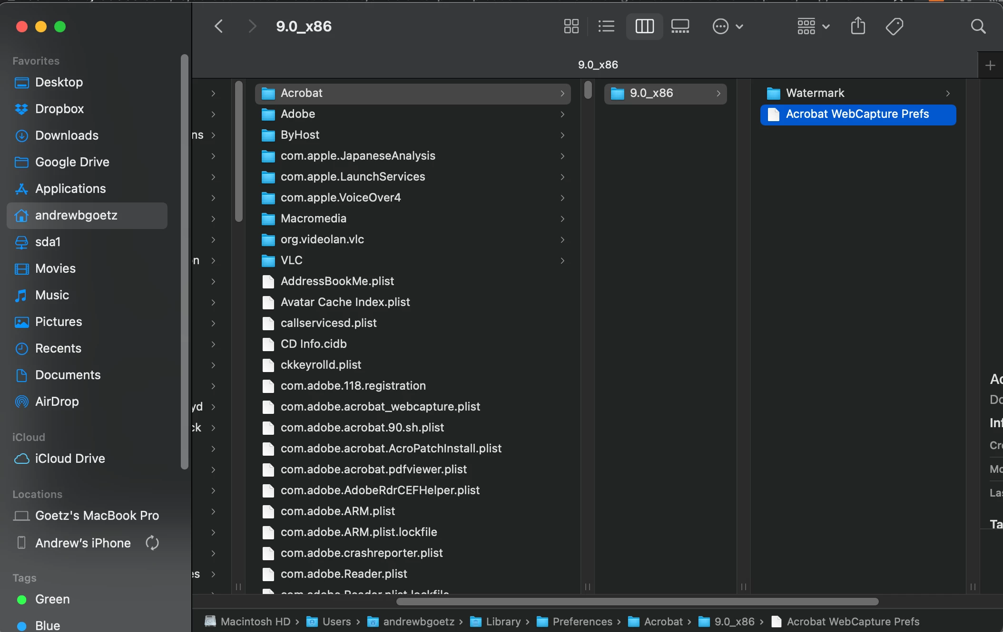Select the 9.0_x86 tab title
Viewport: 1003px width, 632px height.
point(598,65)
